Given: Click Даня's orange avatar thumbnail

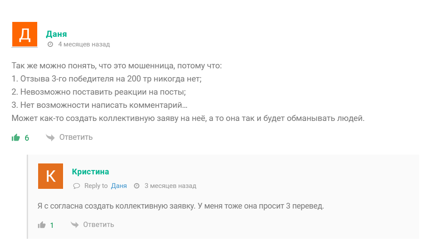Looking at the screenshot, I should pyautogui.click(x=25, y=34).
